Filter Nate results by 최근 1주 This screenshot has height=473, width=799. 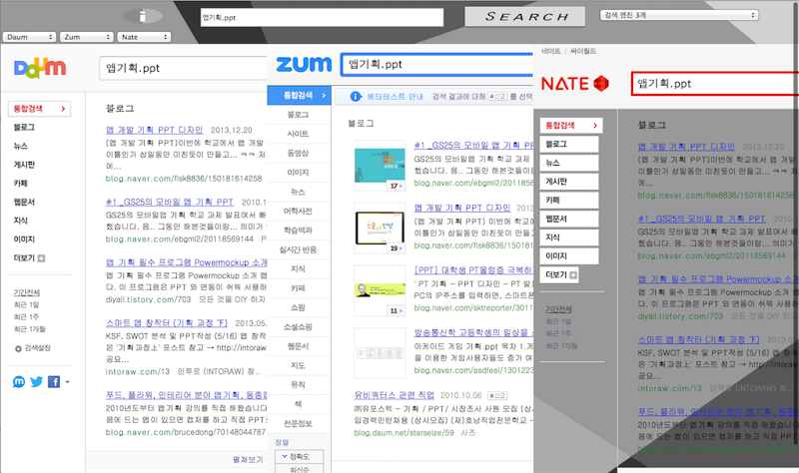point(558,333)
